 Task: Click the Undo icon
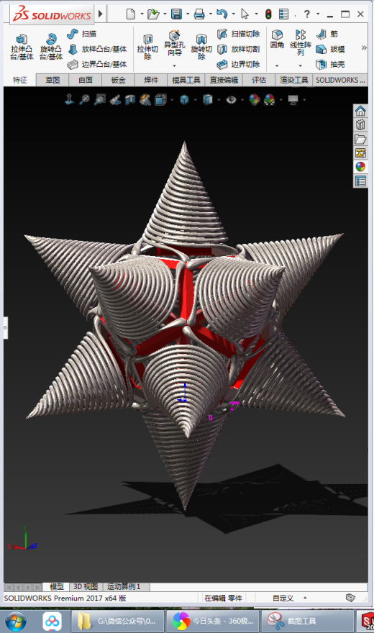tap(222, 14)
